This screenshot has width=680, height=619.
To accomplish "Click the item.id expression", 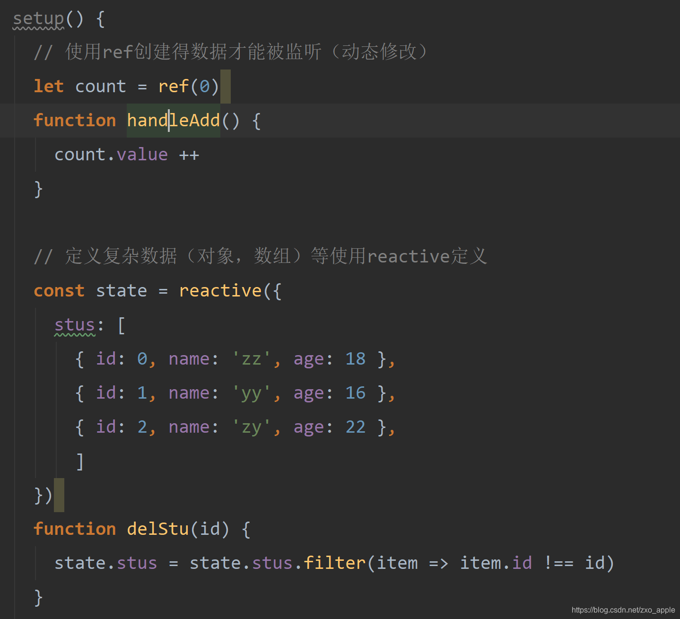I will click(x=496, y=563).
